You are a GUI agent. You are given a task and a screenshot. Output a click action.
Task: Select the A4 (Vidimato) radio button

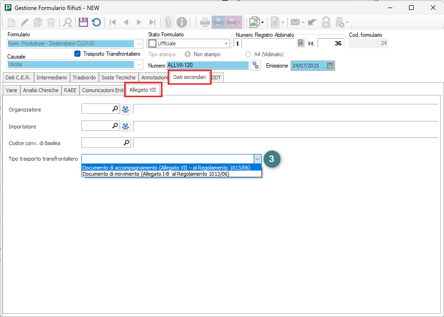tap(249, 54)
